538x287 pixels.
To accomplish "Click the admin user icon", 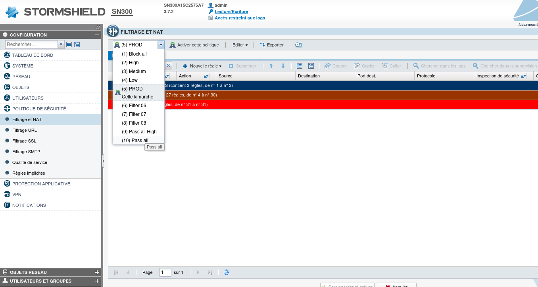I will tap(211, 6).
